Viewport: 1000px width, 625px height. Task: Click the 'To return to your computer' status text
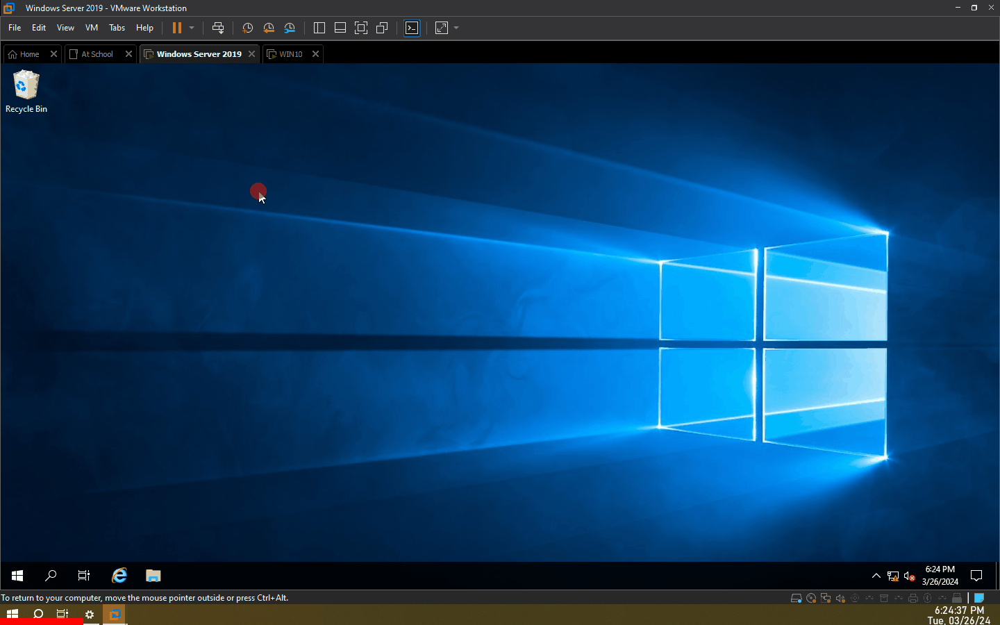(x=144, y=598)
